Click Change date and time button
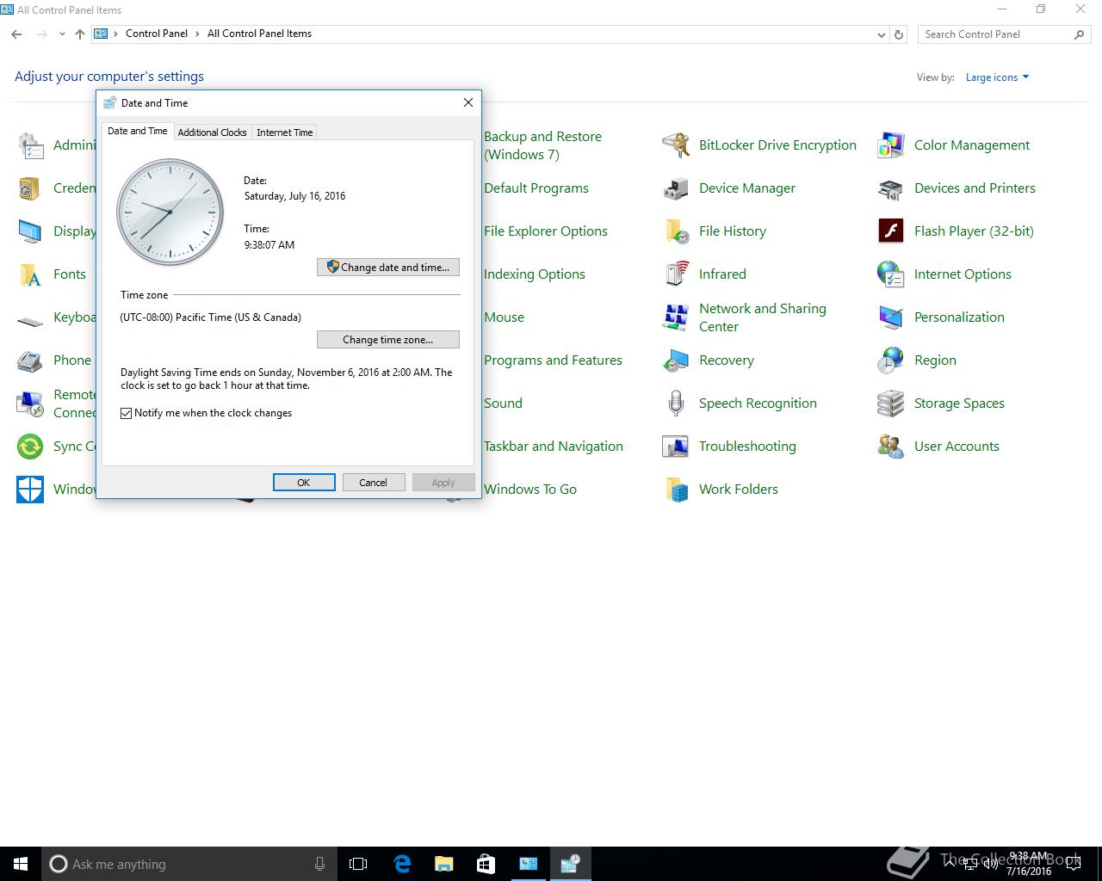Image resolution: width=1102 pixels, height=881 pixels. (x=388, y=268)
